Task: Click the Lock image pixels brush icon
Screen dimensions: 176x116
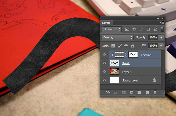Action: click(120, 46)
